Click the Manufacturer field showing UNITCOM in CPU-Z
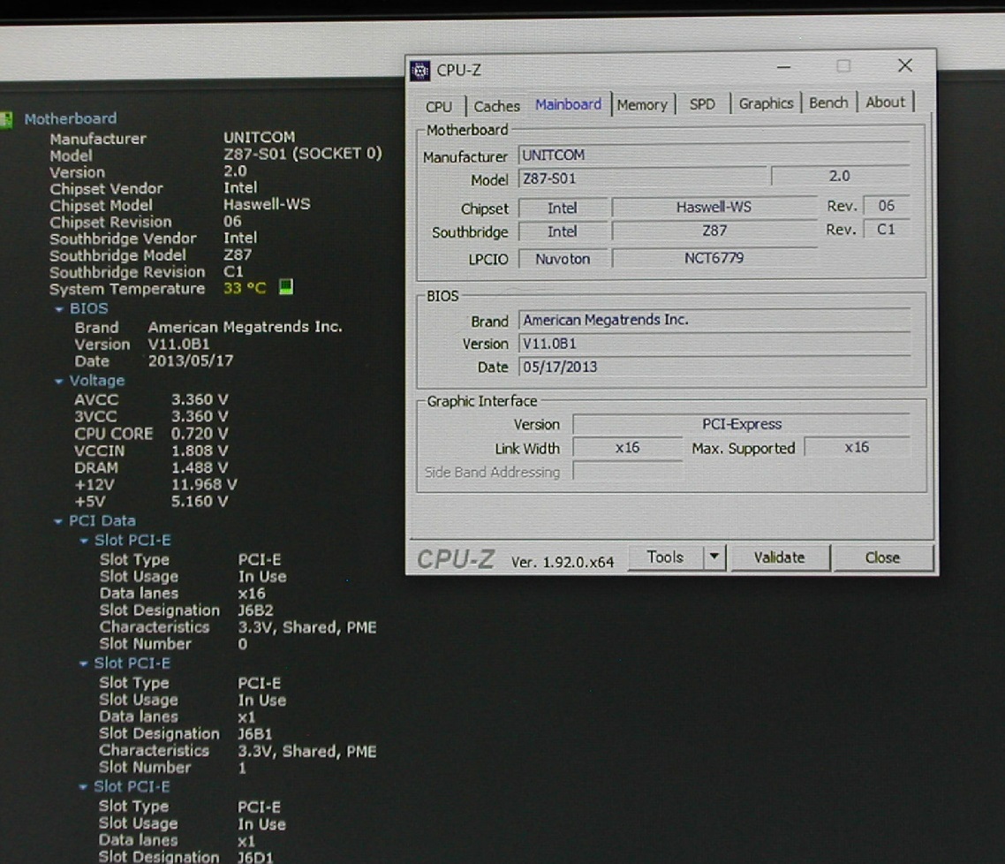Viewport: 1005px width, 864px height. (x=714, y=155)
